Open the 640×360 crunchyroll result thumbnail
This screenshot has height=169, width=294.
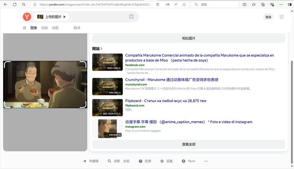(107, 87)
